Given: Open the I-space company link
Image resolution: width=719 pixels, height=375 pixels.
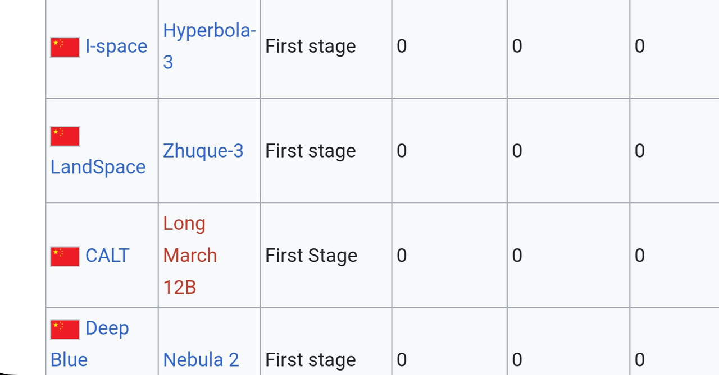Looking at the screenshot, I should [x=116, y=46].
